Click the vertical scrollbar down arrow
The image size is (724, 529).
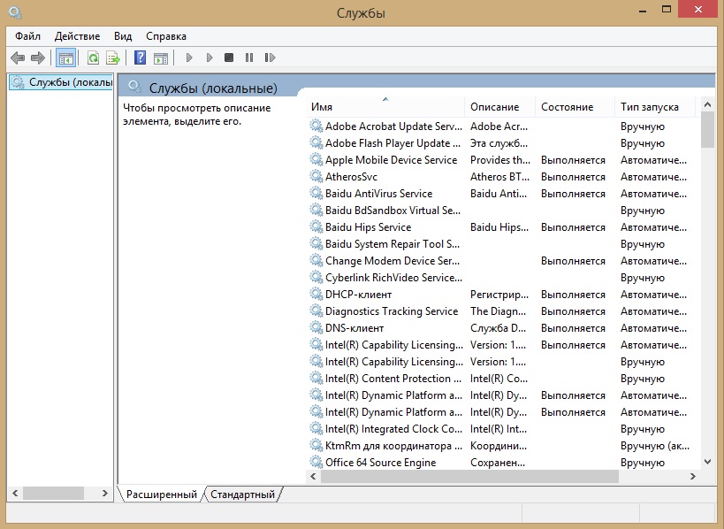pyautogui.click(x=707, y=462)
